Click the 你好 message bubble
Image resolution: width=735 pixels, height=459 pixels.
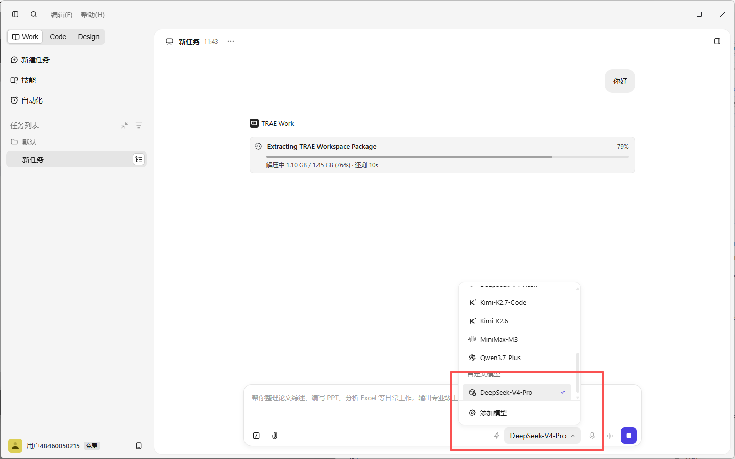[x=620, y=81]
